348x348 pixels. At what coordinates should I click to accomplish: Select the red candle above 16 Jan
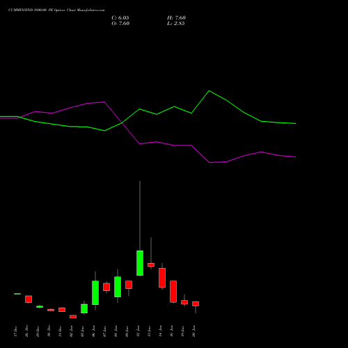click(173, 292)
